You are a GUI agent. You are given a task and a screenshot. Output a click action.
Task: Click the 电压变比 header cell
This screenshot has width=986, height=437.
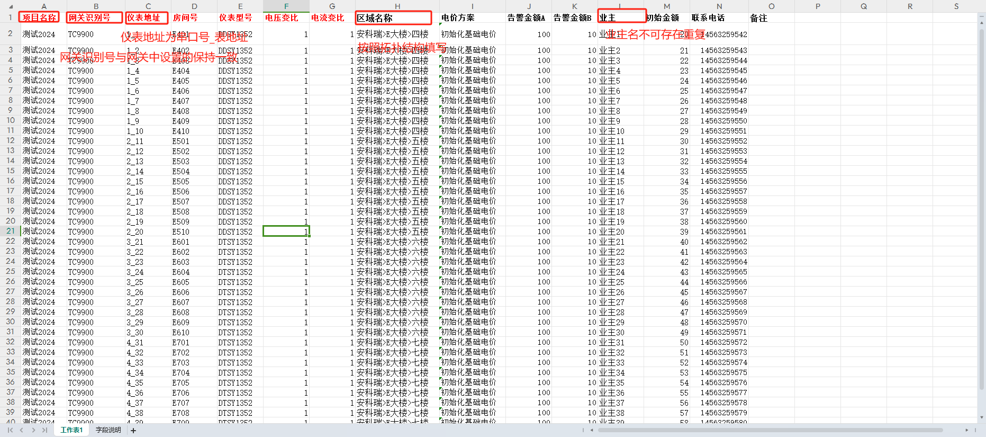point(286,17)
